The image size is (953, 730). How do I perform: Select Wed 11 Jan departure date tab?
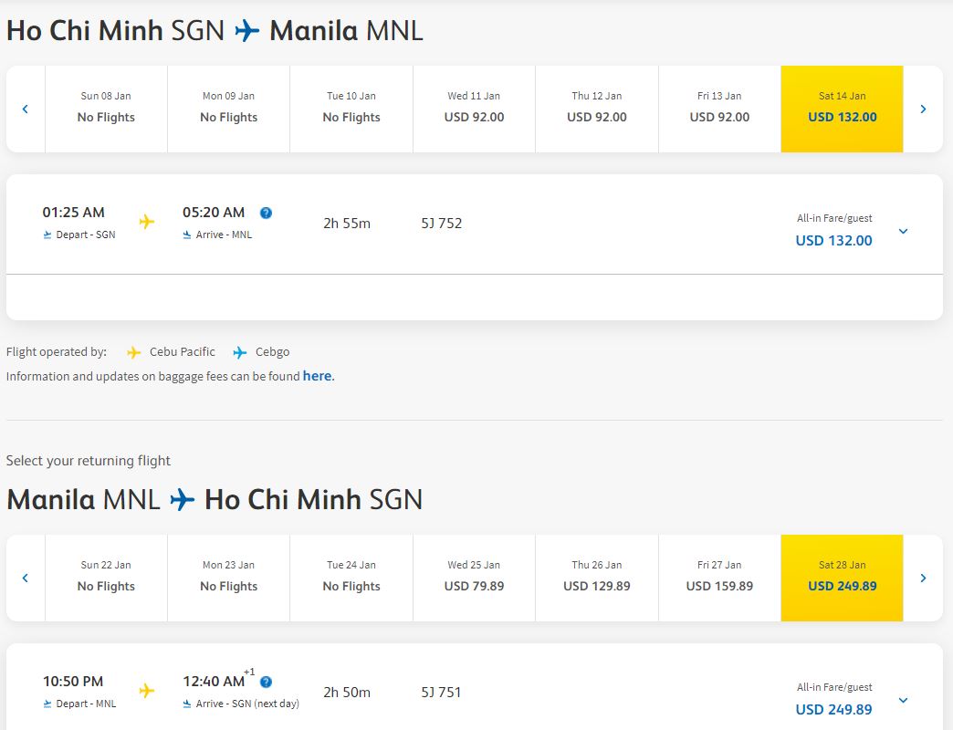(x=474, y=109)
